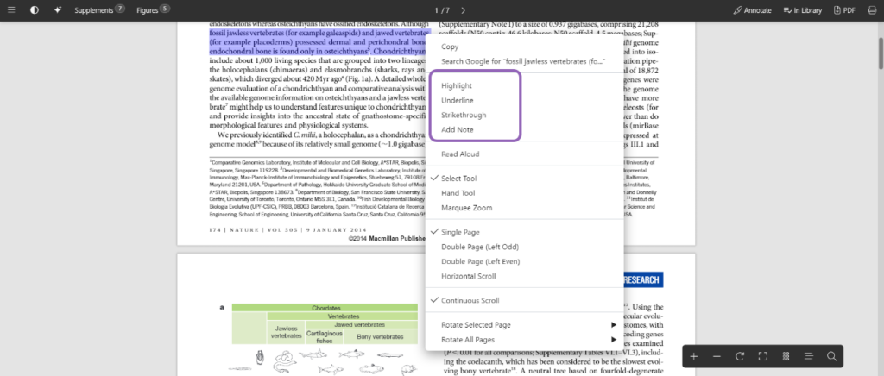Zoom in with the plus icon
Image resolution: width=884 pixels, height=376 pixels.
pos(694,356)
